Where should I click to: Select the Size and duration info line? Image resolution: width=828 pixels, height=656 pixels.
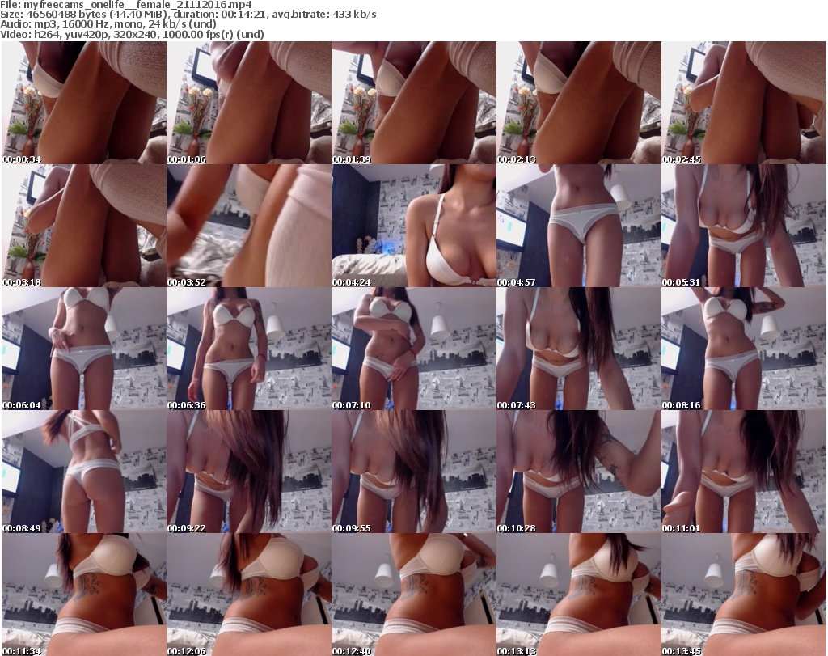point(188,15)
